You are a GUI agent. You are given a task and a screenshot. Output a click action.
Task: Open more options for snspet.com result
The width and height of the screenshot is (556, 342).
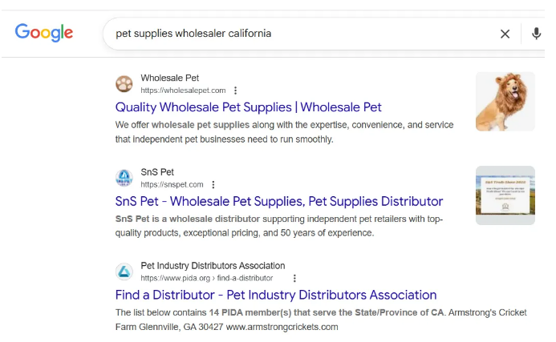coord(213,184)
